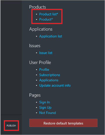Click the Pages section heading

[x=35, y=95]
